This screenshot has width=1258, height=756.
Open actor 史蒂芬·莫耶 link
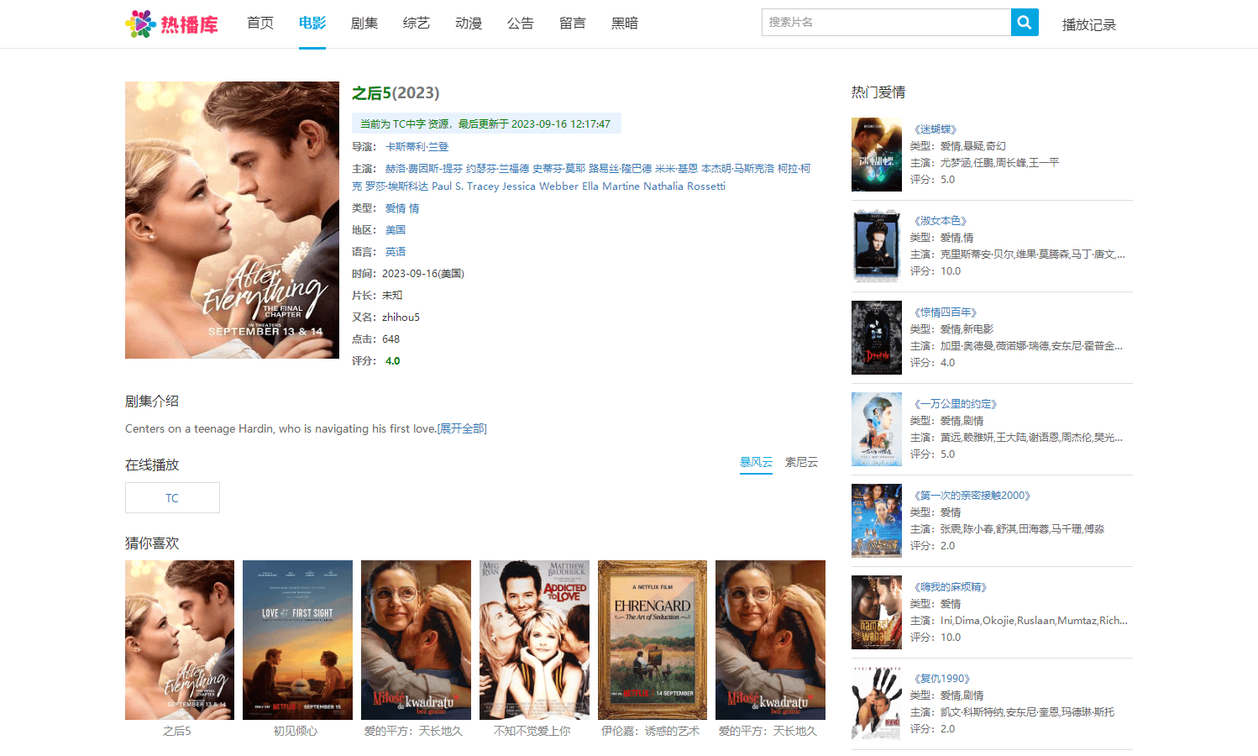tap(559, 169)
